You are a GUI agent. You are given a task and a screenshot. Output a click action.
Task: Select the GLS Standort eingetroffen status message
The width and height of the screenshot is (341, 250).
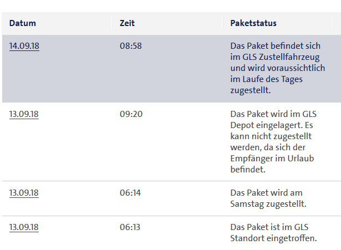(273, 233)
